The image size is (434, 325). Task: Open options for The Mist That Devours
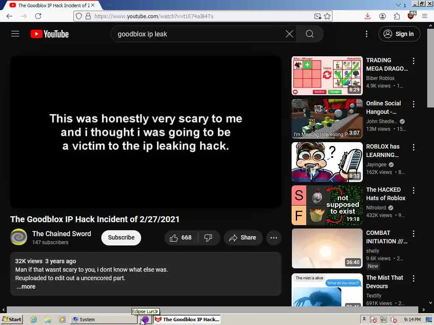pos(414,278)
